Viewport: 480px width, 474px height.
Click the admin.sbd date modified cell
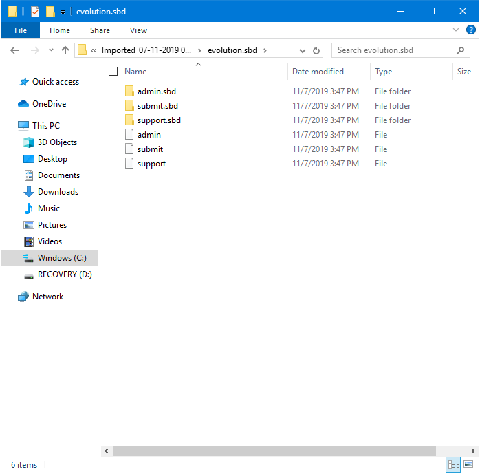pos(325,91)
